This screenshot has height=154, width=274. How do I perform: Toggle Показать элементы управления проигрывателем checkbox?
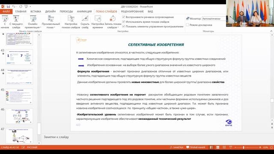point(124,27)
